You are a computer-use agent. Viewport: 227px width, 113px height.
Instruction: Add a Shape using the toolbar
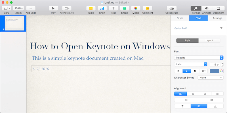tap(124, 8)
